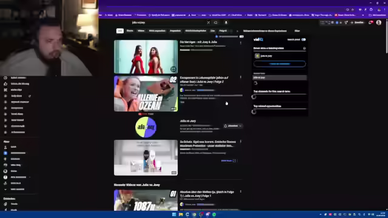The image size is (388, 218).
Task: Open the 'Alleine im Ozean' video thumbnail
Action: [x=145, y=93]
